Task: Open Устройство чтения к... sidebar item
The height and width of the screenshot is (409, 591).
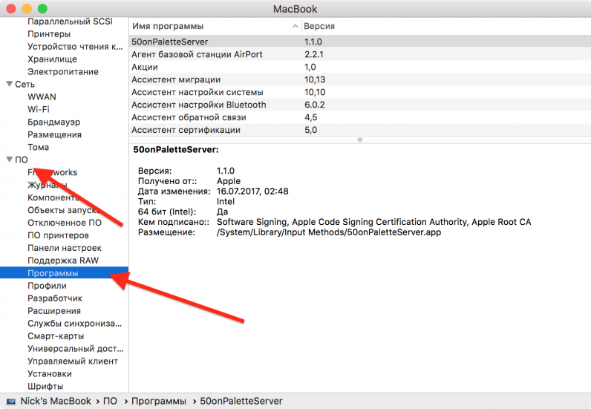Action: [75, 46]
